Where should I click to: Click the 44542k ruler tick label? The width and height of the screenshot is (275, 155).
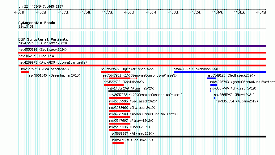point(261,12)
